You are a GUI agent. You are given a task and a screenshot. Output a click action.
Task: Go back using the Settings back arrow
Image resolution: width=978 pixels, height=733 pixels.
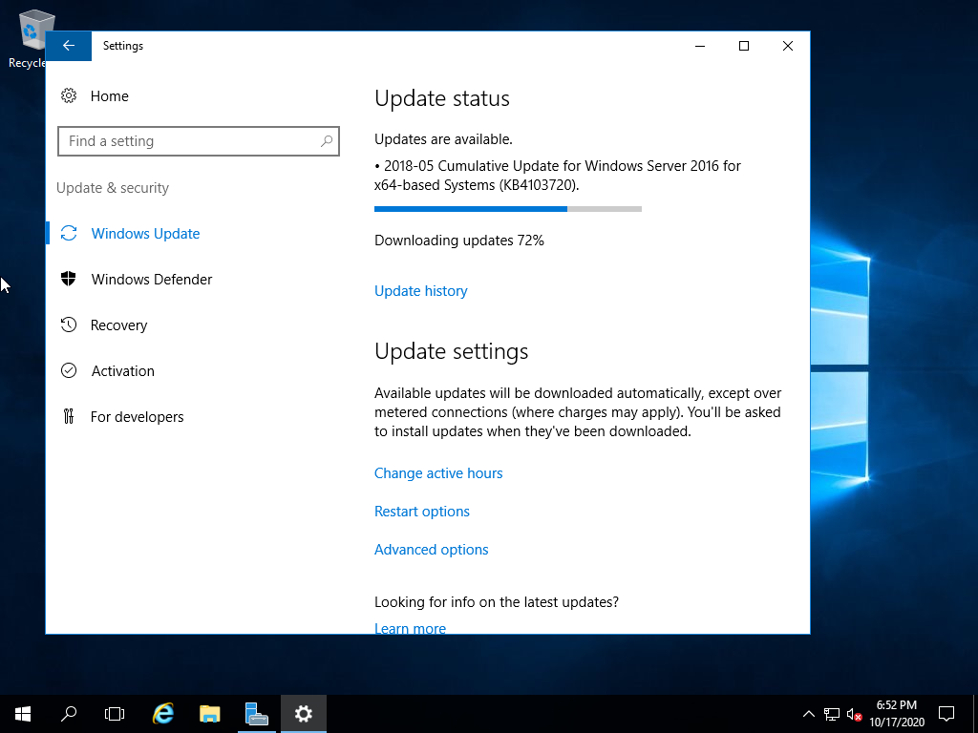tap(69, 46)
